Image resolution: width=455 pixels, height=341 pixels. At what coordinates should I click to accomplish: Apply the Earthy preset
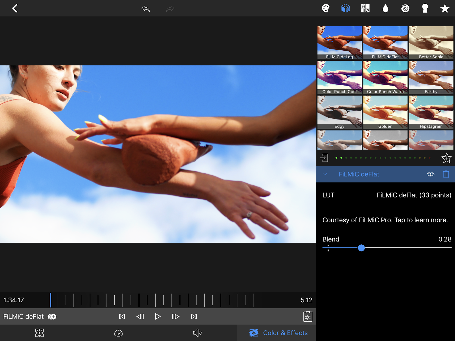(431, 77)
